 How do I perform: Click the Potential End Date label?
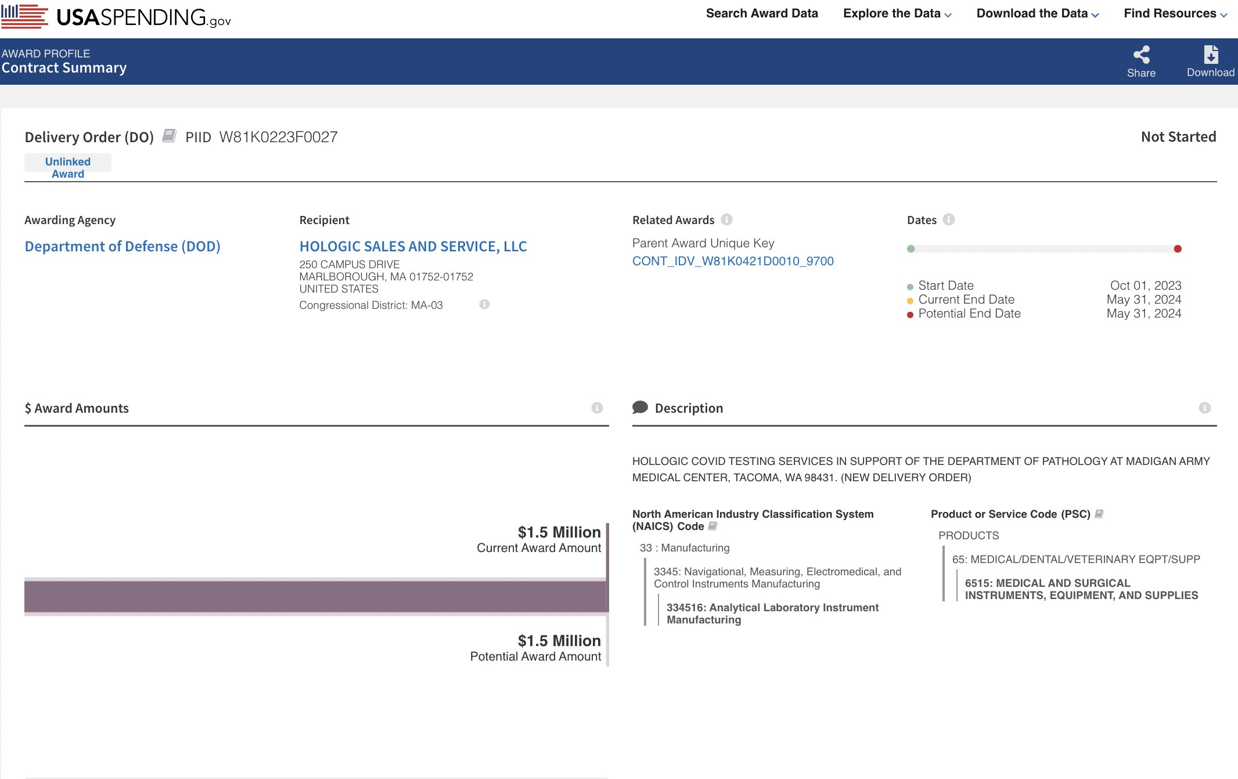click(x=969, y=313)
